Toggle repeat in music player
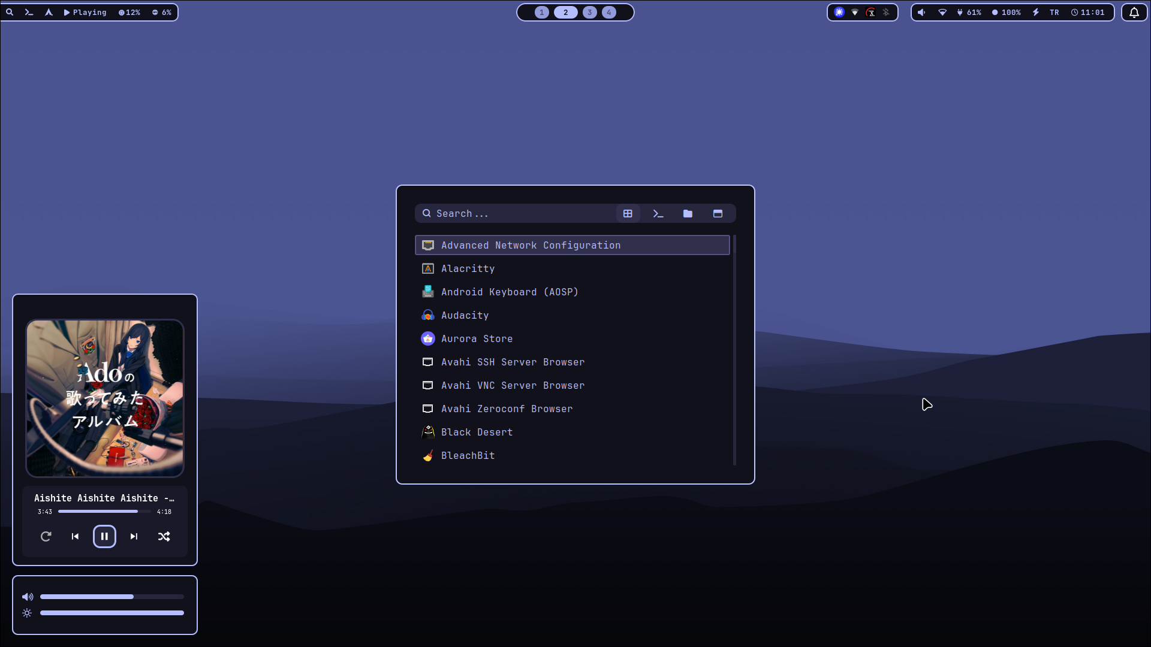Image resolution: width=1151 pixels, height=647 pixels. click(46, 536)
